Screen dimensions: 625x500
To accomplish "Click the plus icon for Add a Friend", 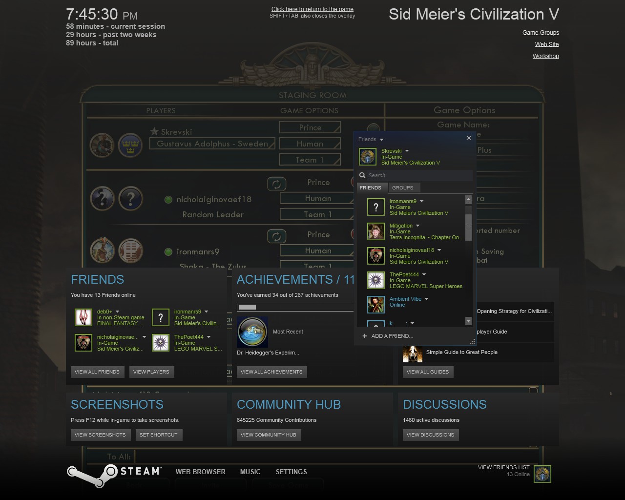I will (364, 336).
